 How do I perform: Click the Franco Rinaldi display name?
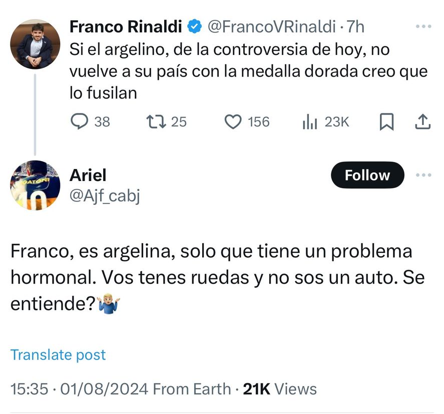(125, 27)
